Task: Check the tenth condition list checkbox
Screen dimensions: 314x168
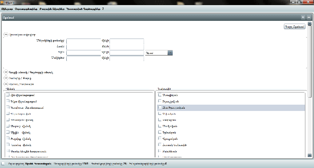Action: (8, 151)
